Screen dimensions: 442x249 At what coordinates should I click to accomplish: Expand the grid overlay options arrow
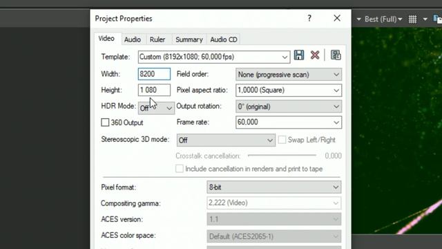[425, 19]
